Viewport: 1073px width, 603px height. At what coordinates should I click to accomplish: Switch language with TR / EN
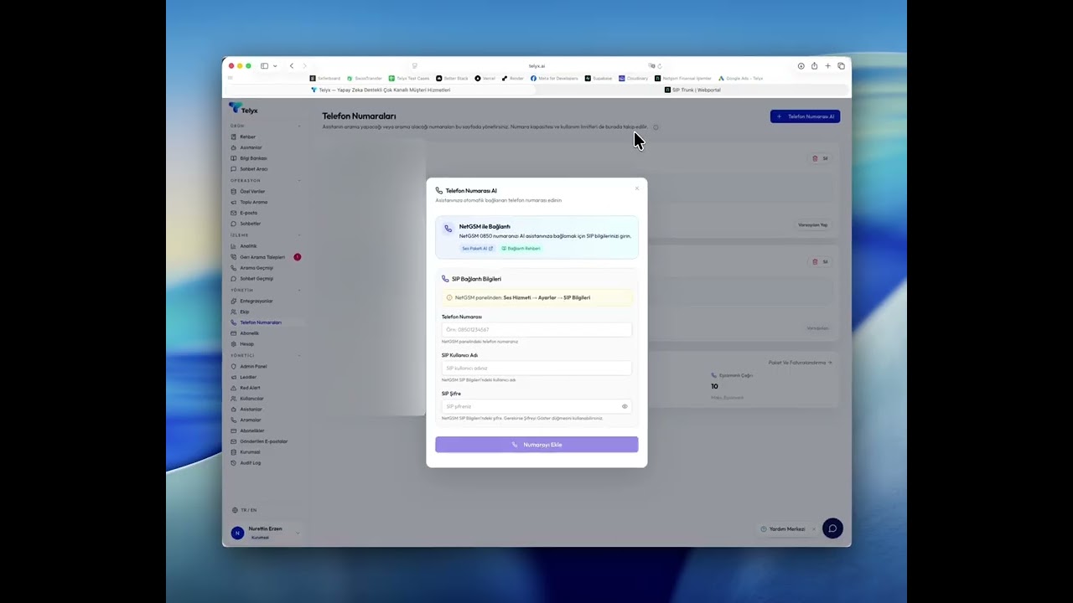click(x=245, y=510)
